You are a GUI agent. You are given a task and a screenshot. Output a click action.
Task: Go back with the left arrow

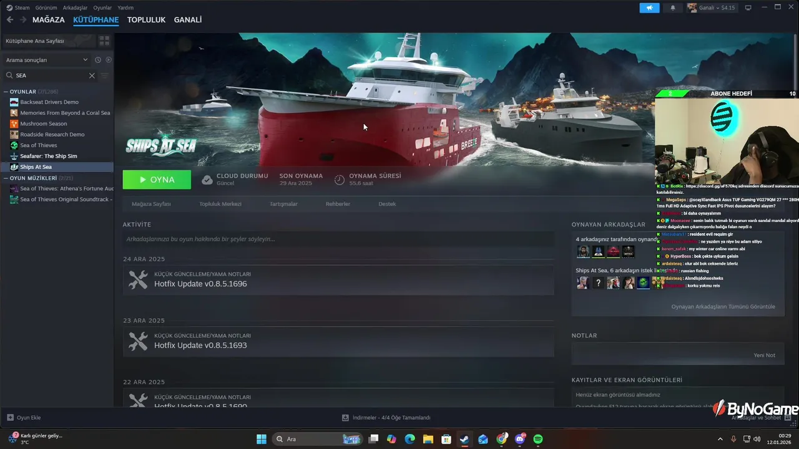tap(10, 20)
